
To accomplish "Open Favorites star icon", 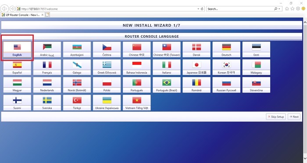I will tap(293, 9).
